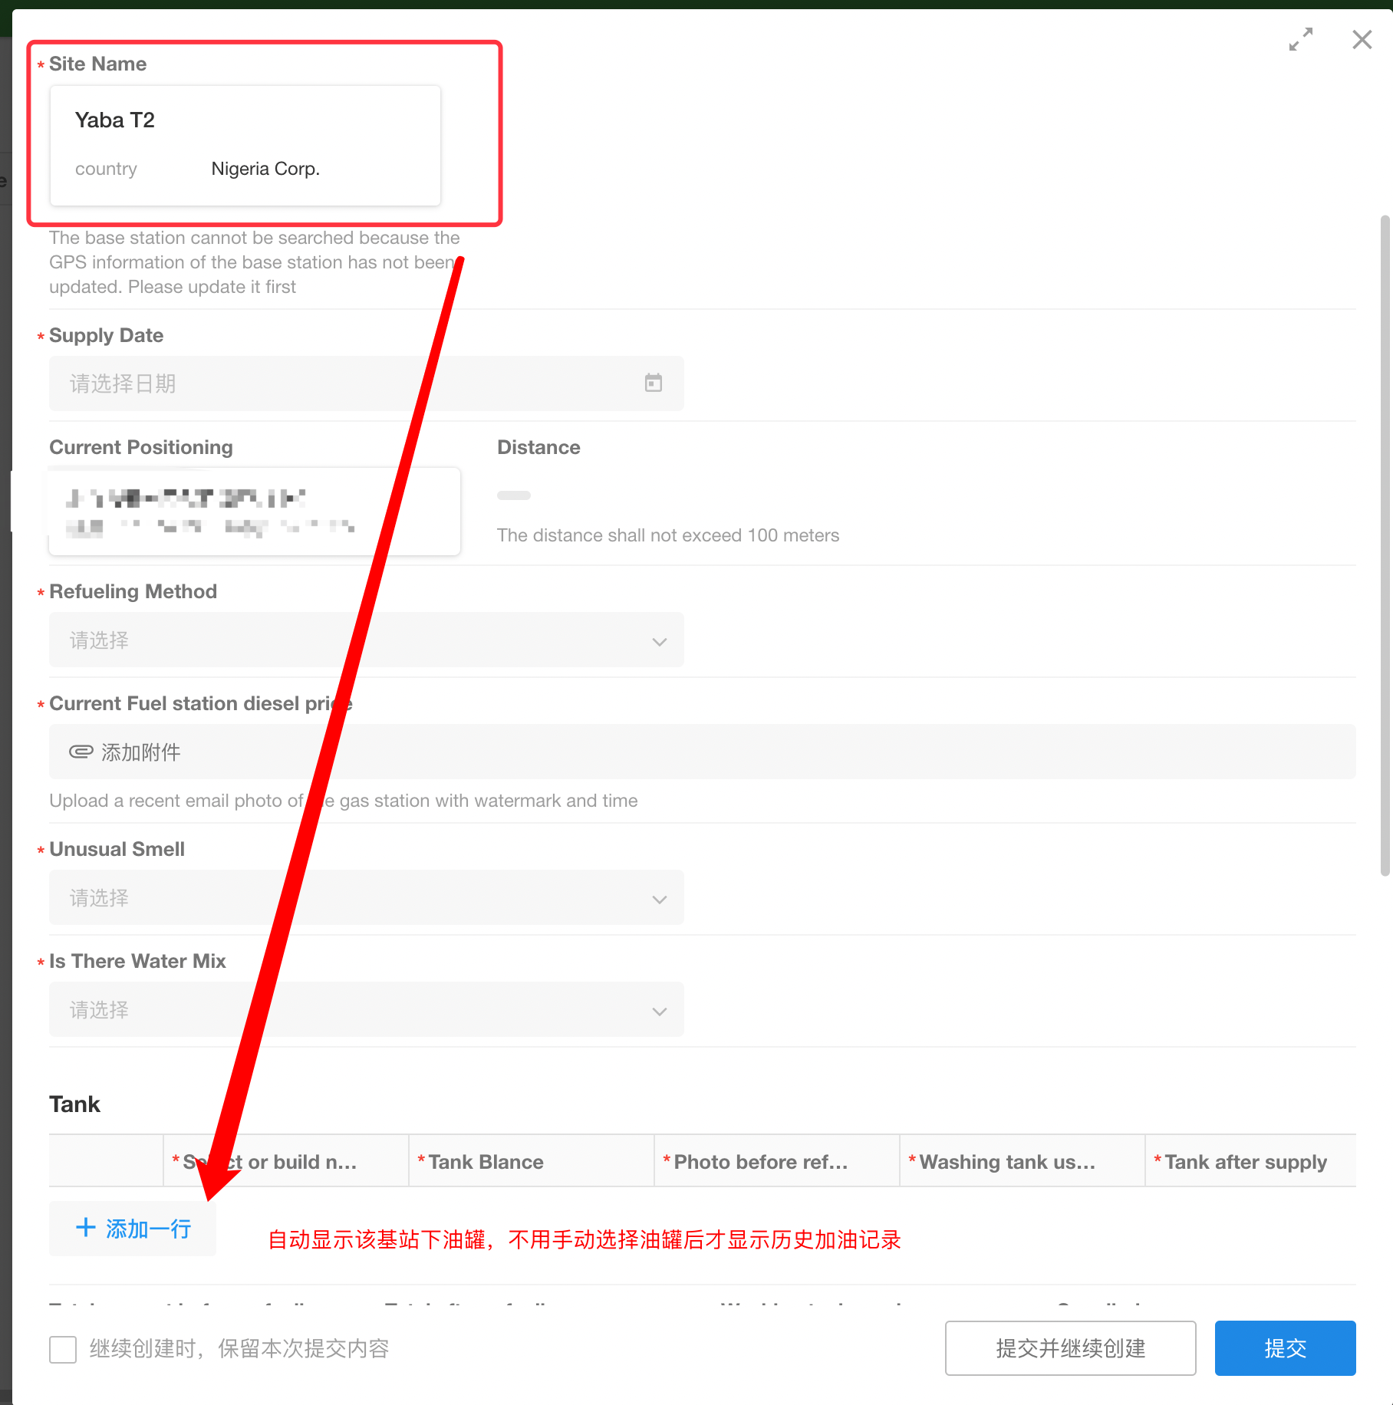Viewport: 1393px width, 1405px height.
Task: Click the Tank after supply column header
Action: 1245,1162
